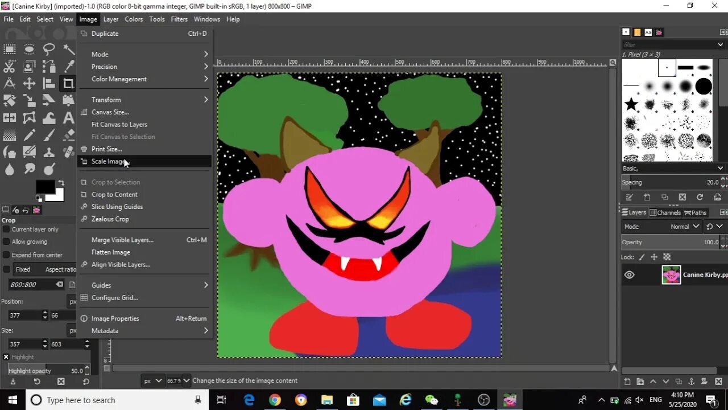Image resolution: width=728 pixels, height=410 pixels.
Task: Toggle the Highlight checkbox
Action: click(6, 357)
